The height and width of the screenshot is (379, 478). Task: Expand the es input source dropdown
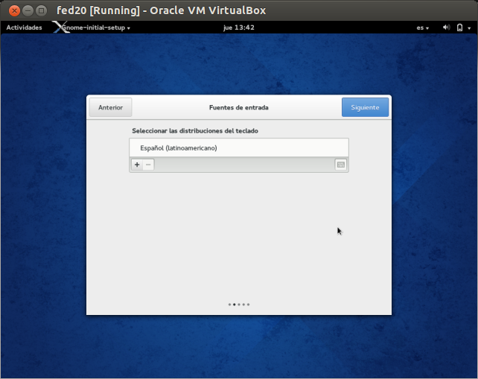422,28
